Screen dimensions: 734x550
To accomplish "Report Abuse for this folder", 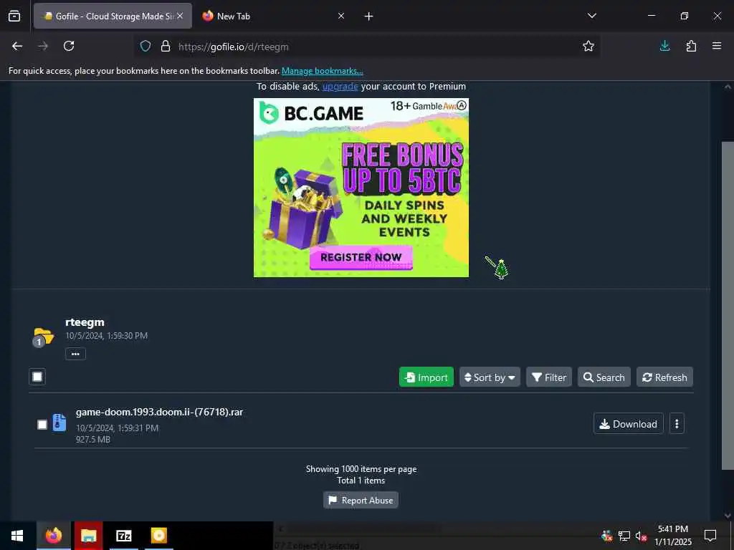I will pos(361,501).
